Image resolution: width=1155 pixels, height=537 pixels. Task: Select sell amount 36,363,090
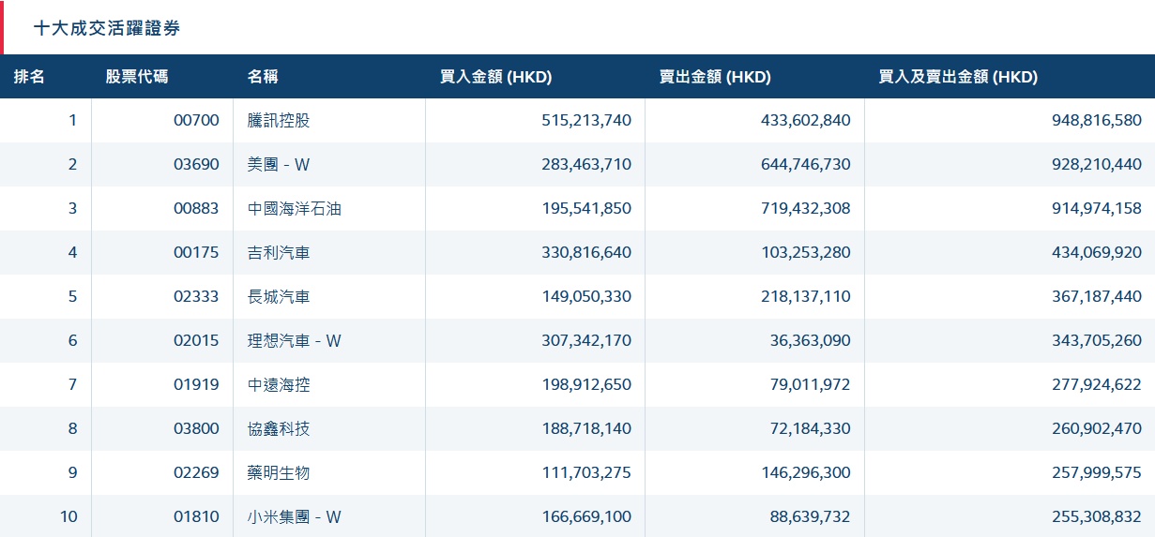click(x=811, y=340)
